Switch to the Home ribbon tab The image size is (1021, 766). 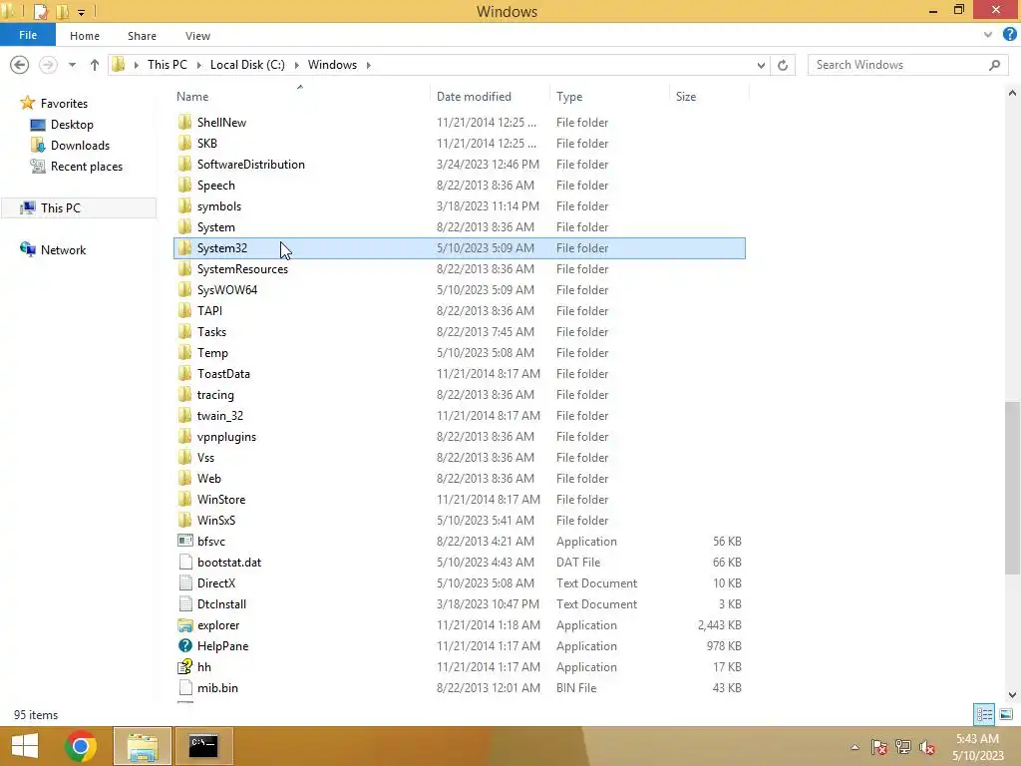pos(85,36)
